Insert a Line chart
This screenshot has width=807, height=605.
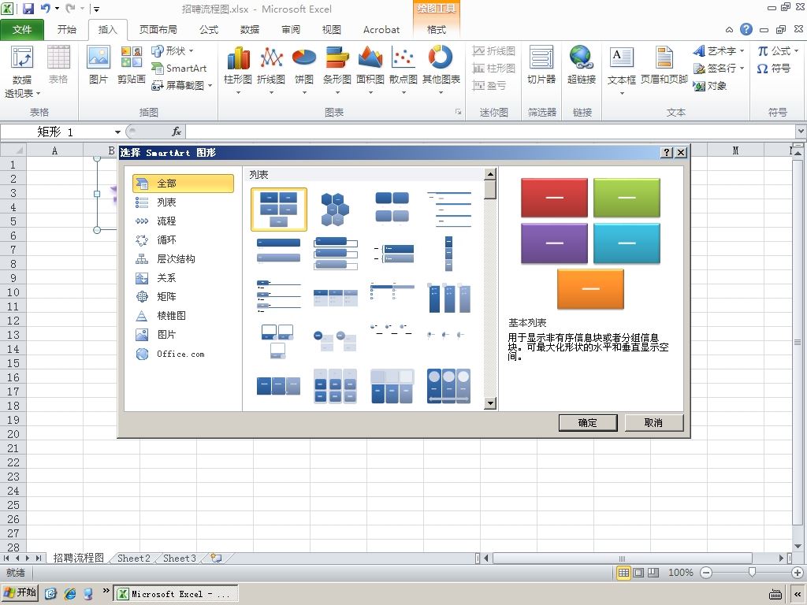click(x=271, y=69)
